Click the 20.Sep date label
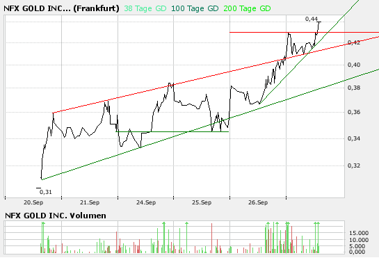 point(33,202)
